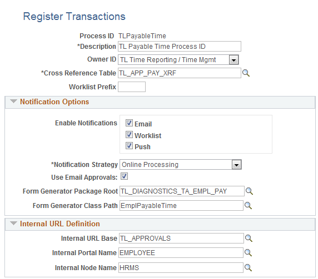Open lookup for Internal Portal Name
Screen dimensions: 318x279
[x=248, y=253]
